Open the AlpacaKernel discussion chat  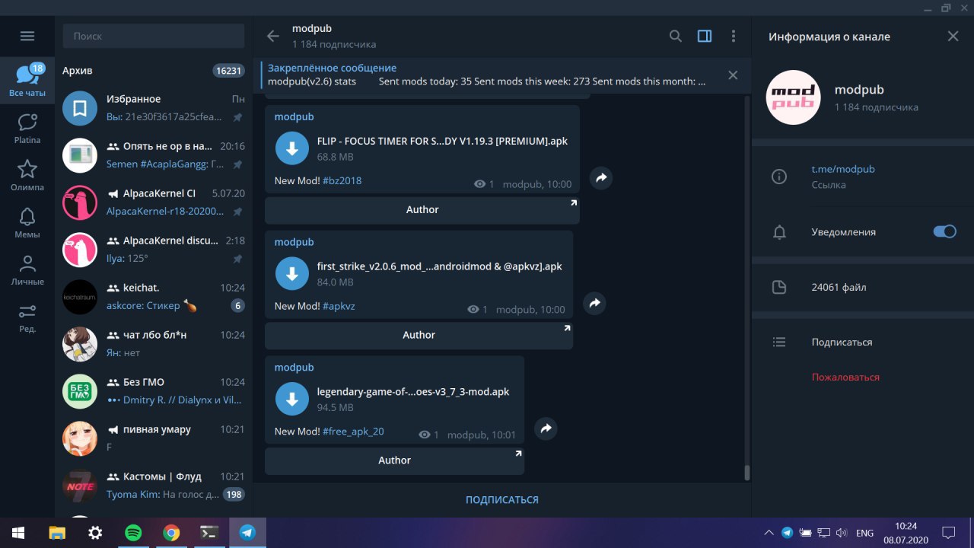[154, 250]
